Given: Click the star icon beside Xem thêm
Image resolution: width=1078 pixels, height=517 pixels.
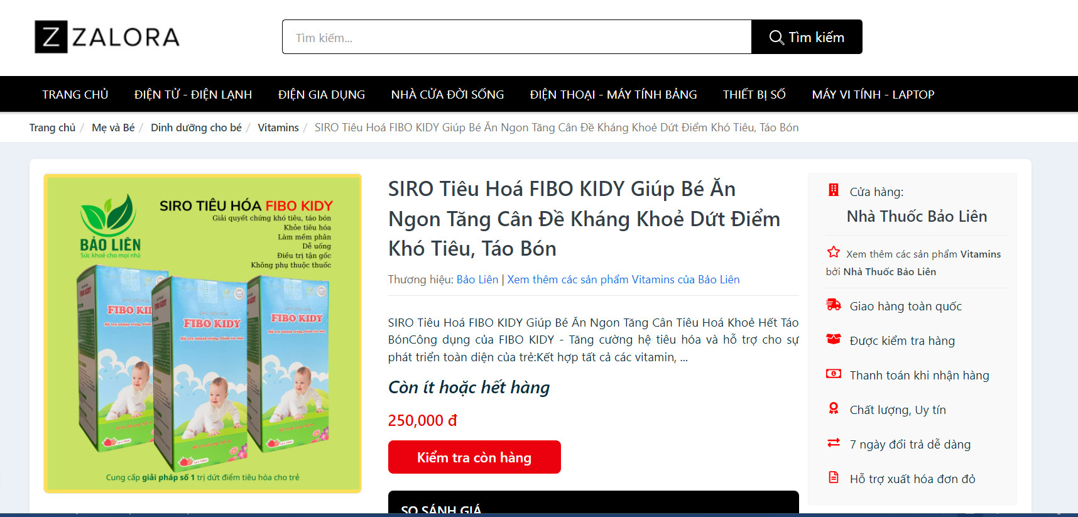Looking at the screenshot, I should click(x=834, y=252).
